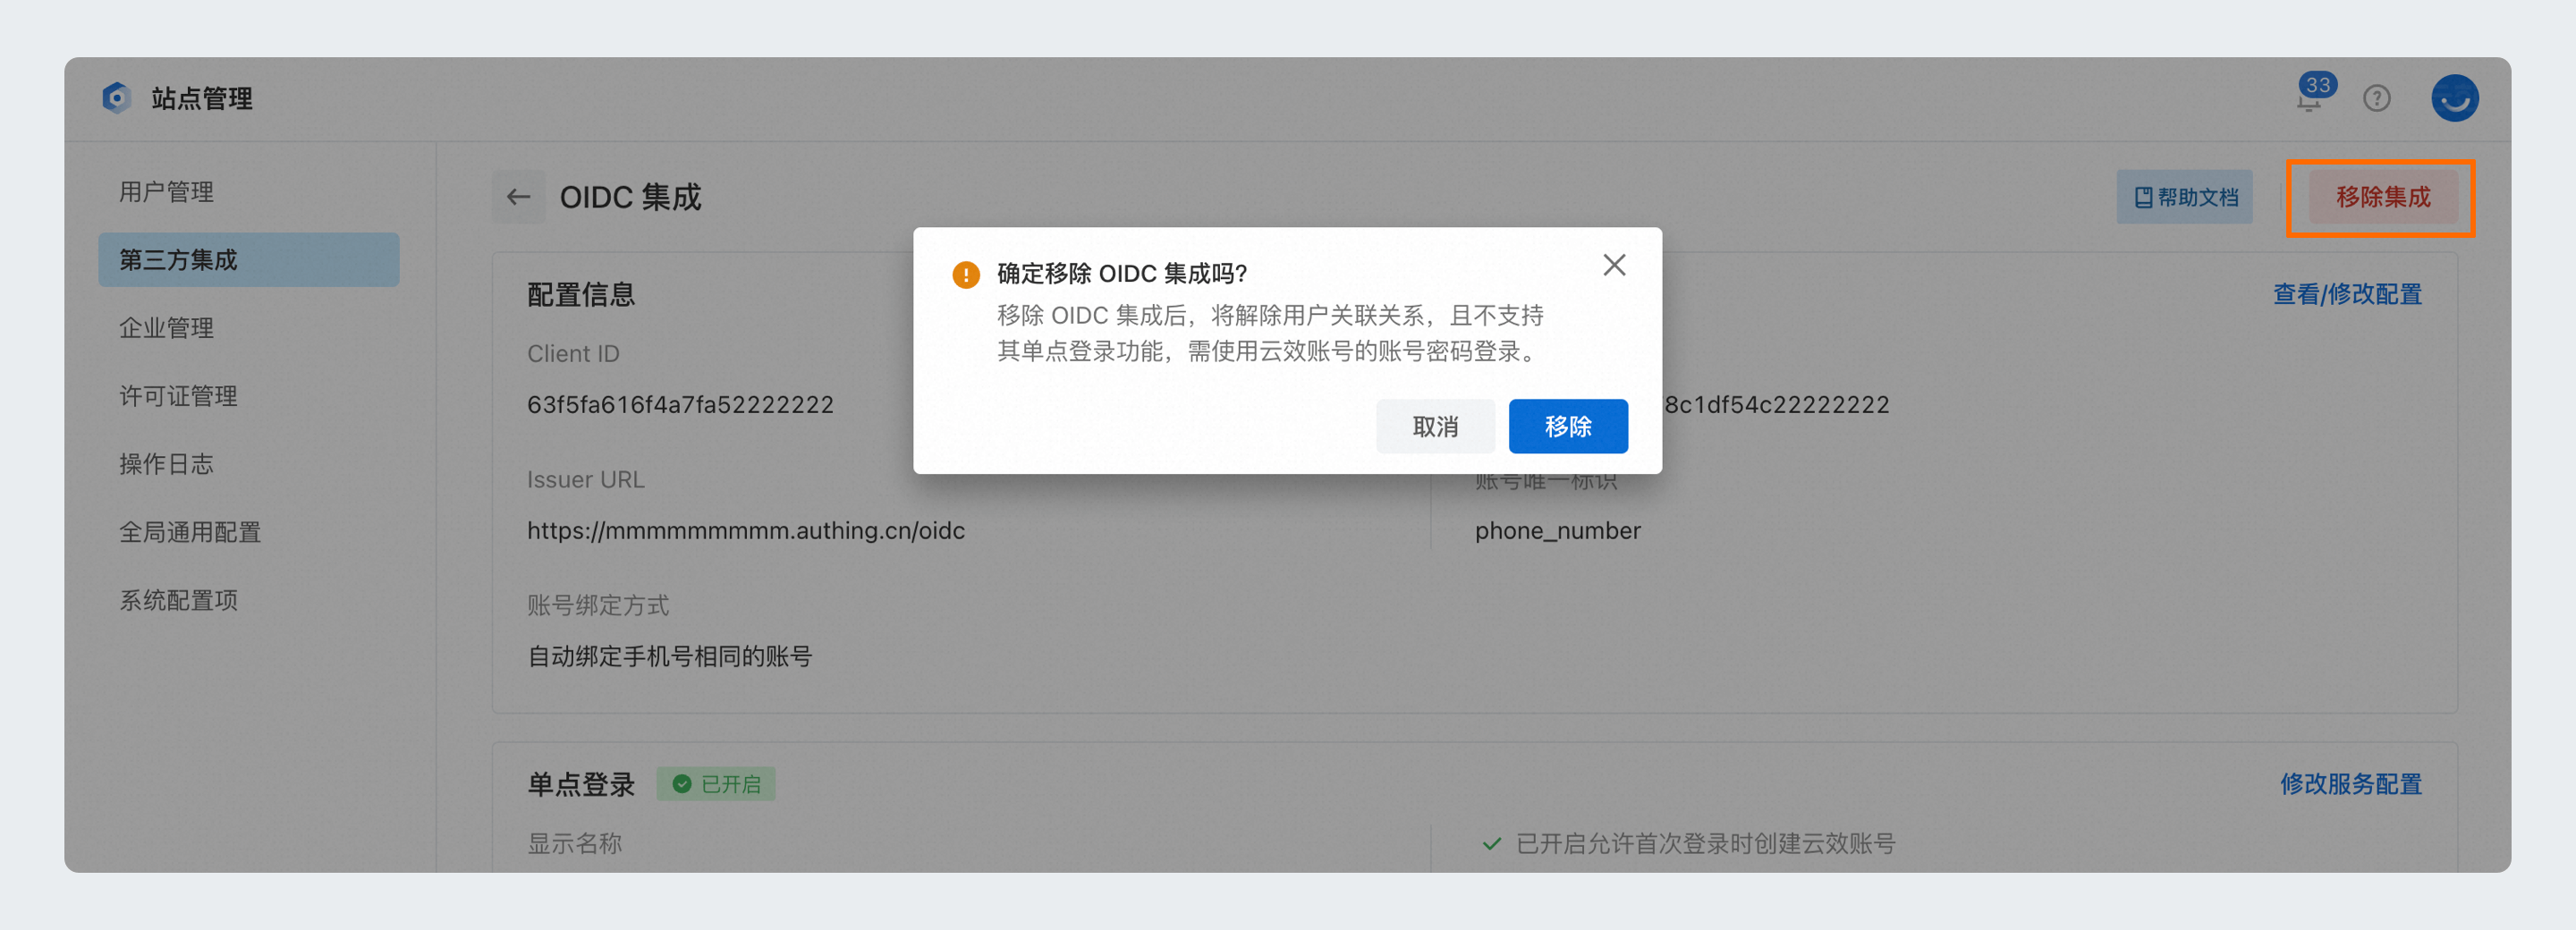Click green checkmark beside 已开启允许首次登录
This screenshot has width=2576, height=930.
(x=1491, y=844)
